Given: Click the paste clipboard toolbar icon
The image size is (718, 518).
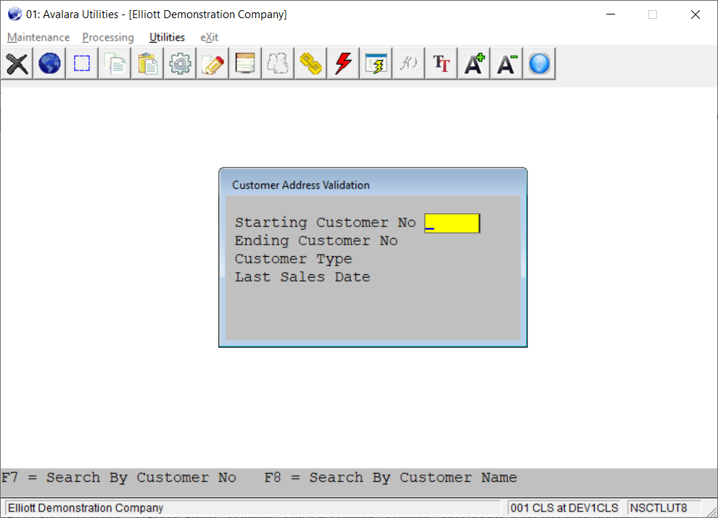Looking at the screenshot, I should [x=147, y=64].
